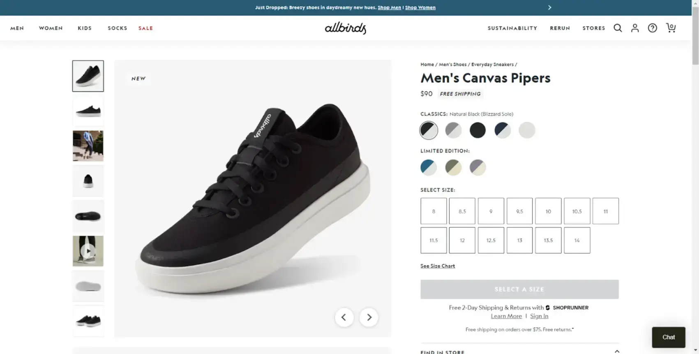Collapse the Find In Store section

616,351
